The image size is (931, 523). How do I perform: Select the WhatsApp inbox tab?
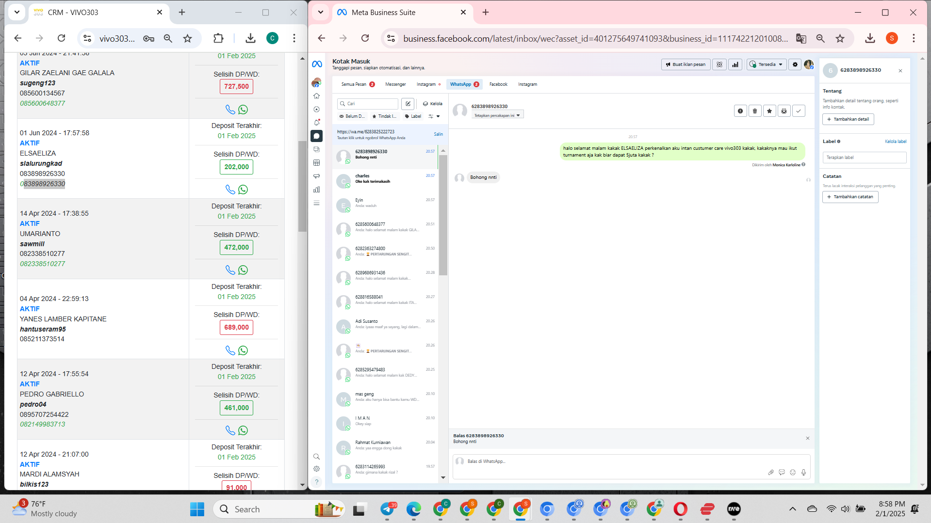click(x=464, y=84)
